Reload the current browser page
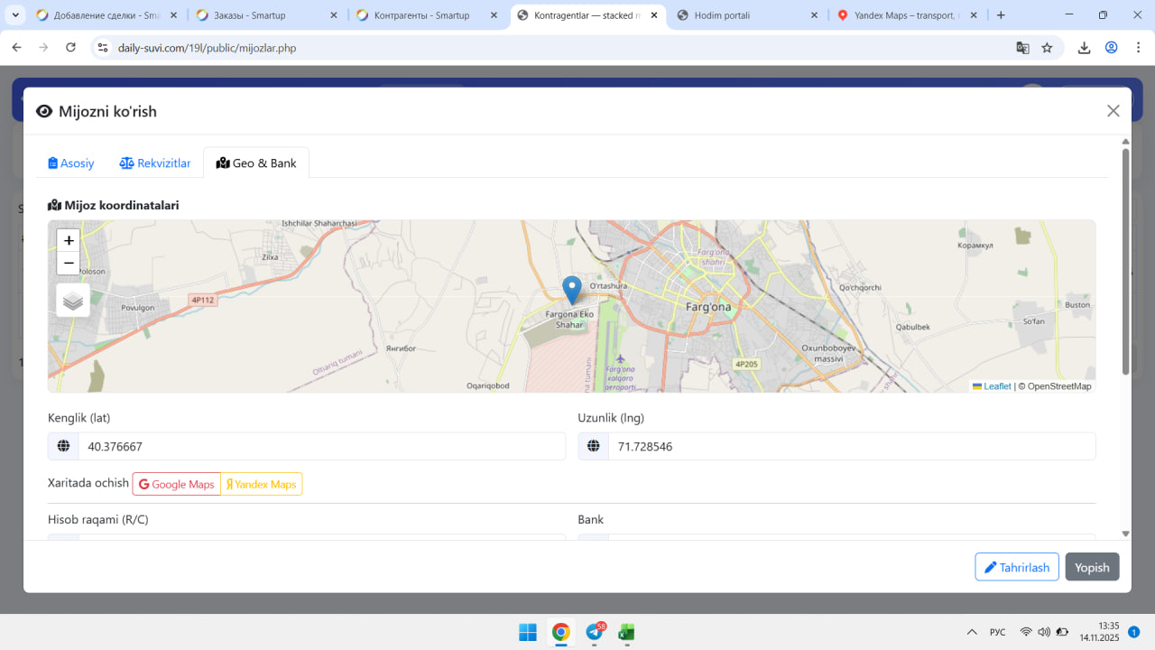 [71, 48]
